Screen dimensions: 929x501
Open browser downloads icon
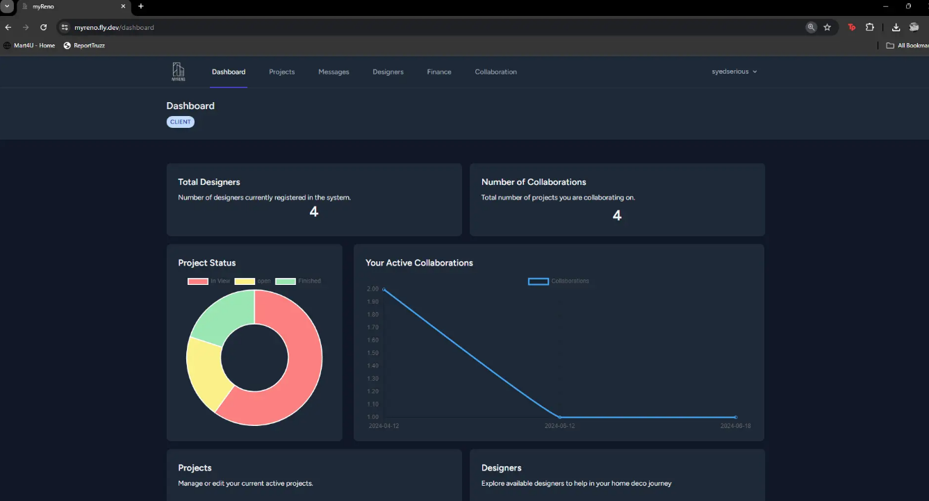(896, 27)
